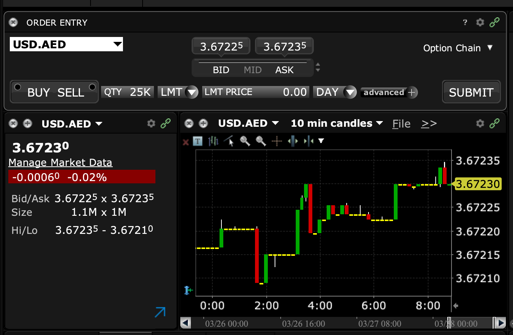The height and width of the screenshot is (335, 513).
Task: Click blue marker icon at chart bottom-left
Action: [188, 290]
